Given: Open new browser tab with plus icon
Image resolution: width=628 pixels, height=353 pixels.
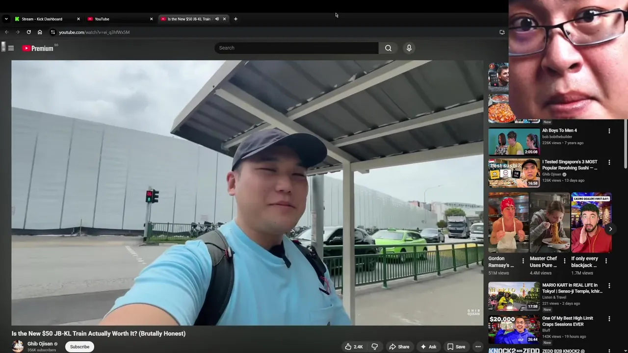Looking at the screenshot, I should pyautogui.click(x=235, y=19).
